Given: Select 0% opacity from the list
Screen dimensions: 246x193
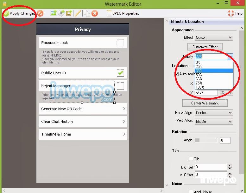Looking at the screenshot, I should click(x=214, y=63).
